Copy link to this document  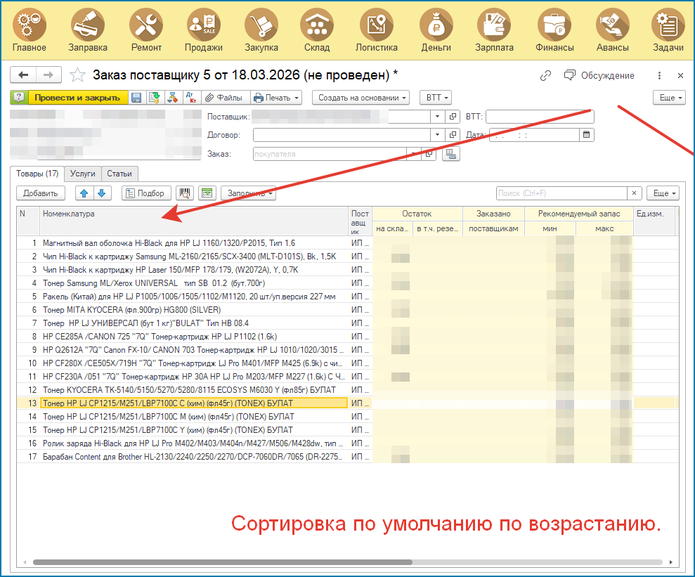(x=545, y=76)
